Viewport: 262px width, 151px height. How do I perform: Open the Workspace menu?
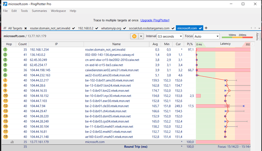coord(58,11)
